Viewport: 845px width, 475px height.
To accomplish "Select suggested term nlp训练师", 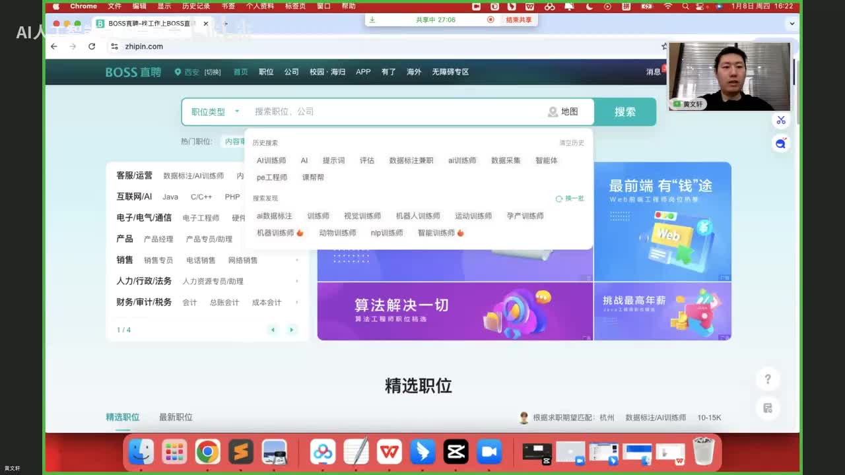I will coord(387,233).
